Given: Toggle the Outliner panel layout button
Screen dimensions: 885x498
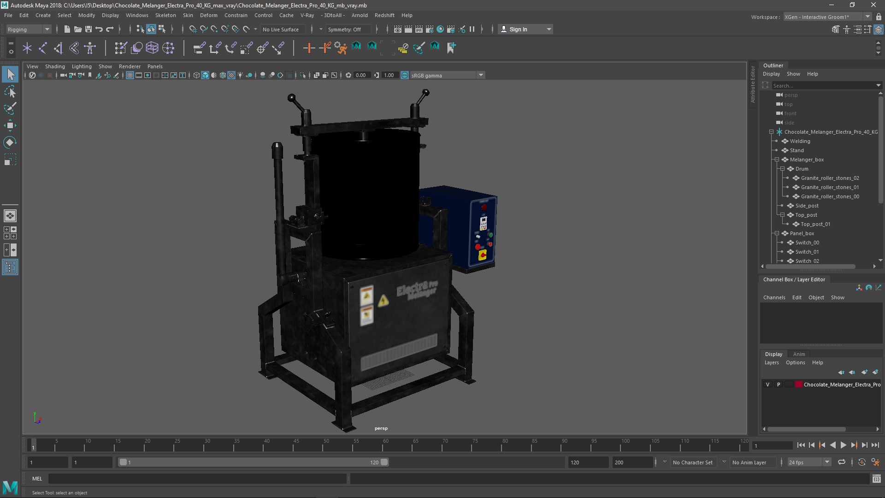Looking at the screenshot, I should pos(10,267).
